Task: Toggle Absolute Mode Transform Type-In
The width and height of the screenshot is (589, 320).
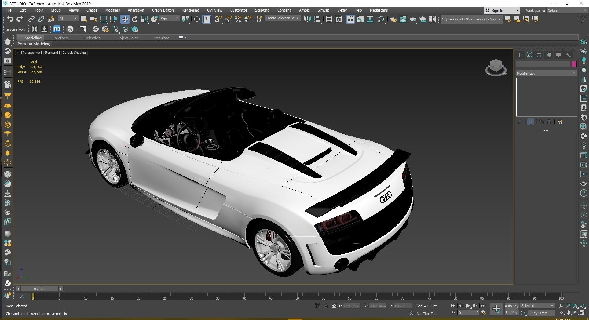Action: pyautogui.click(x=334, y=306)
